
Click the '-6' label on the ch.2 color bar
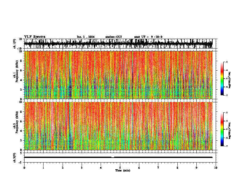pyautogui.click(x=226, y=138)
